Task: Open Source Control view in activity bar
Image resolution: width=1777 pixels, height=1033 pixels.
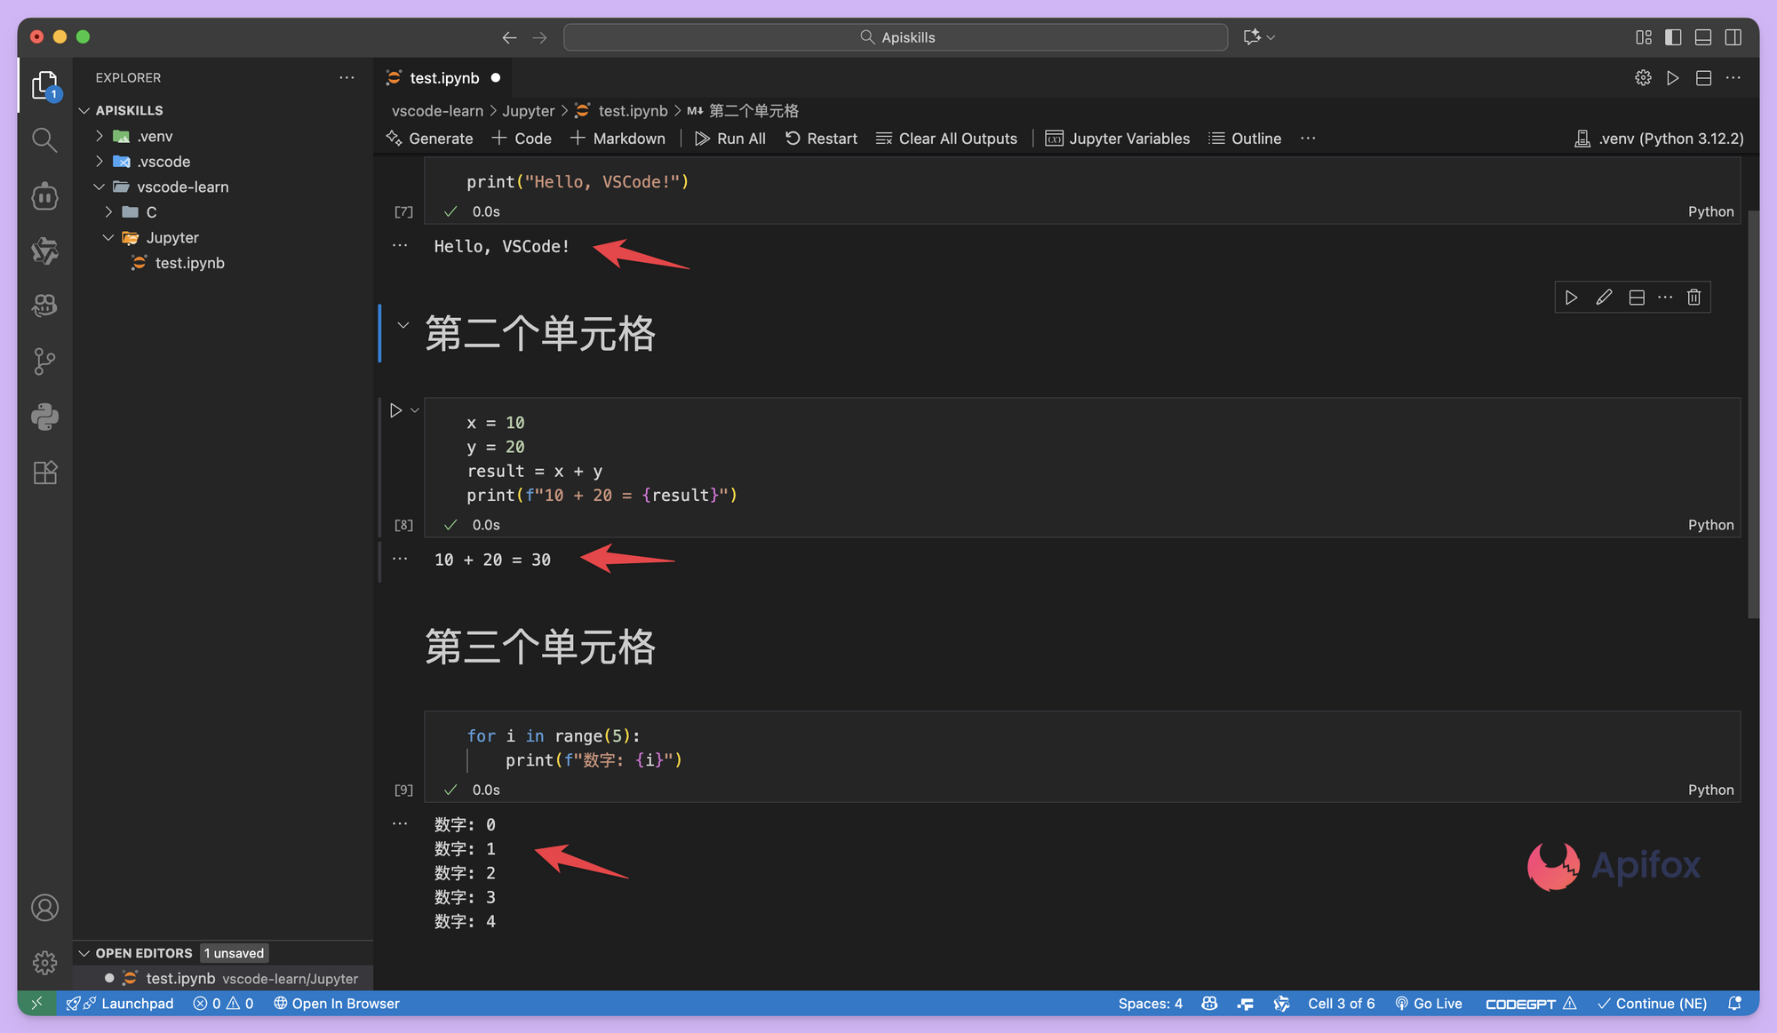Action: click(44, 361)
